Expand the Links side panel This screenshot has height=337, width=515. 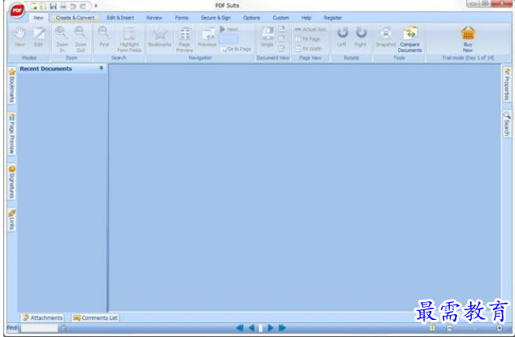tap(12, 220)
